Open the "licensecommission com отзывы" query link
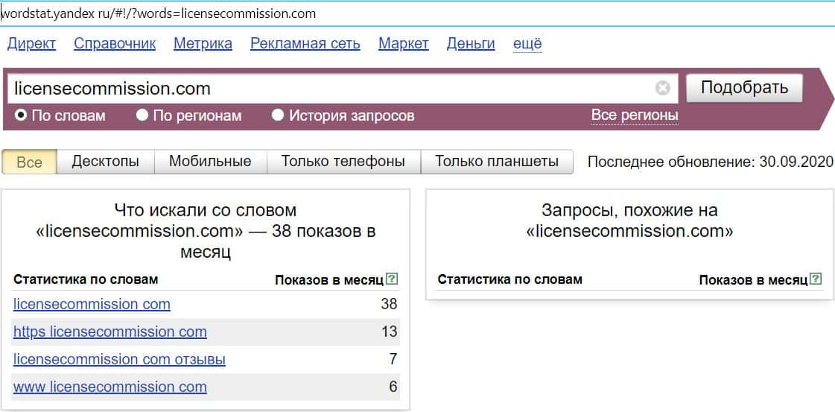Image resolution: width=835 pixels, height=412 pixels. click(x=119, y=359)
